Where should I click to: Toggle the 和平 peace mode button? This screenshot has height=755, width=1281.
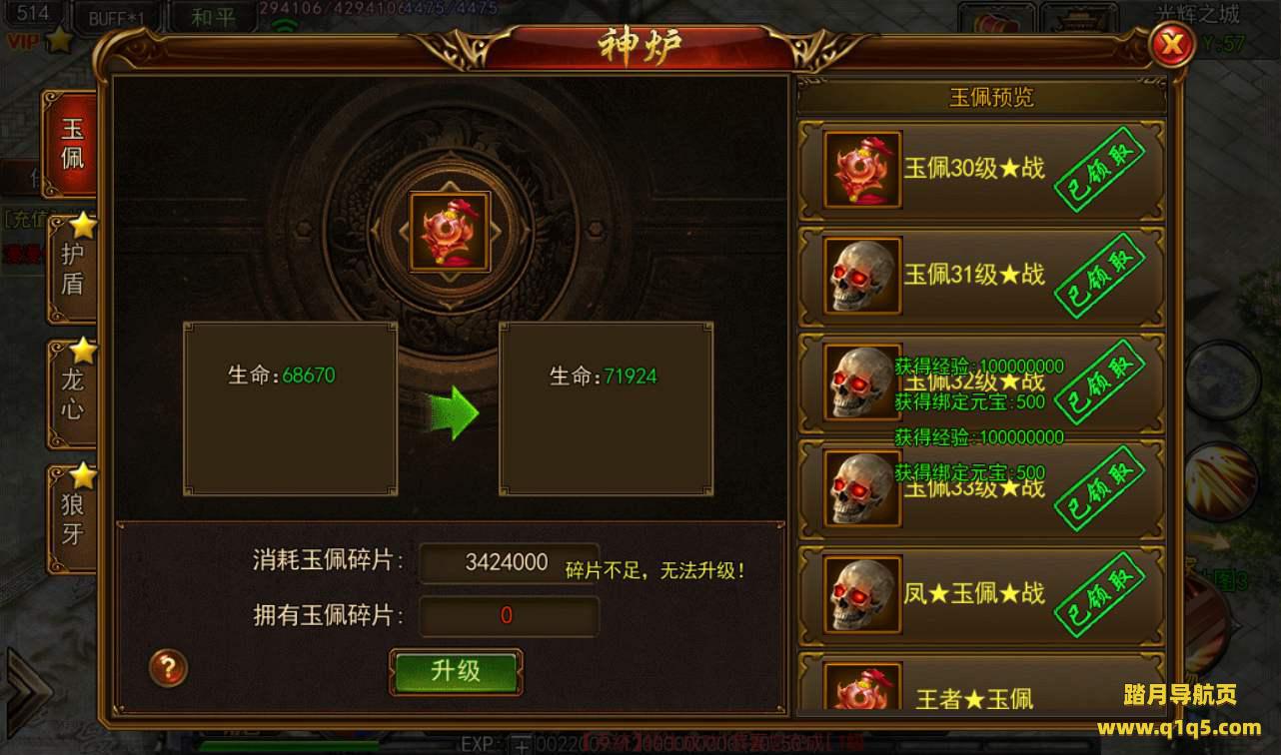pyautogui.click(x=212, y=17)
